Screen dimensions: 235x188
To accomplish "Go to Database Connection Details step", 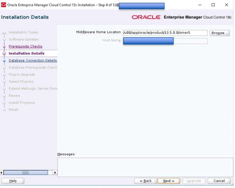I will click(x=32, y=60).
